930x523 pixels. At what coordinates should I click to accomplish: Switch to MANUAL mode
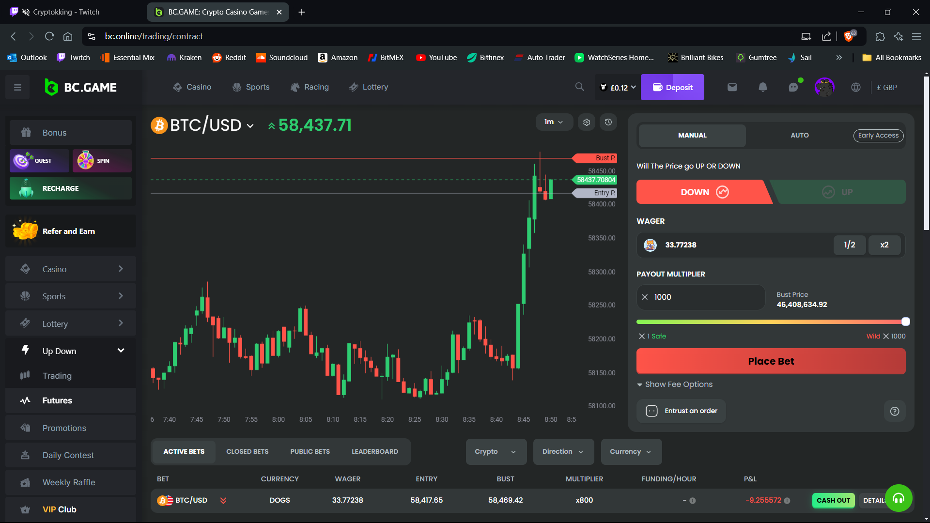(x=692, y=136)
